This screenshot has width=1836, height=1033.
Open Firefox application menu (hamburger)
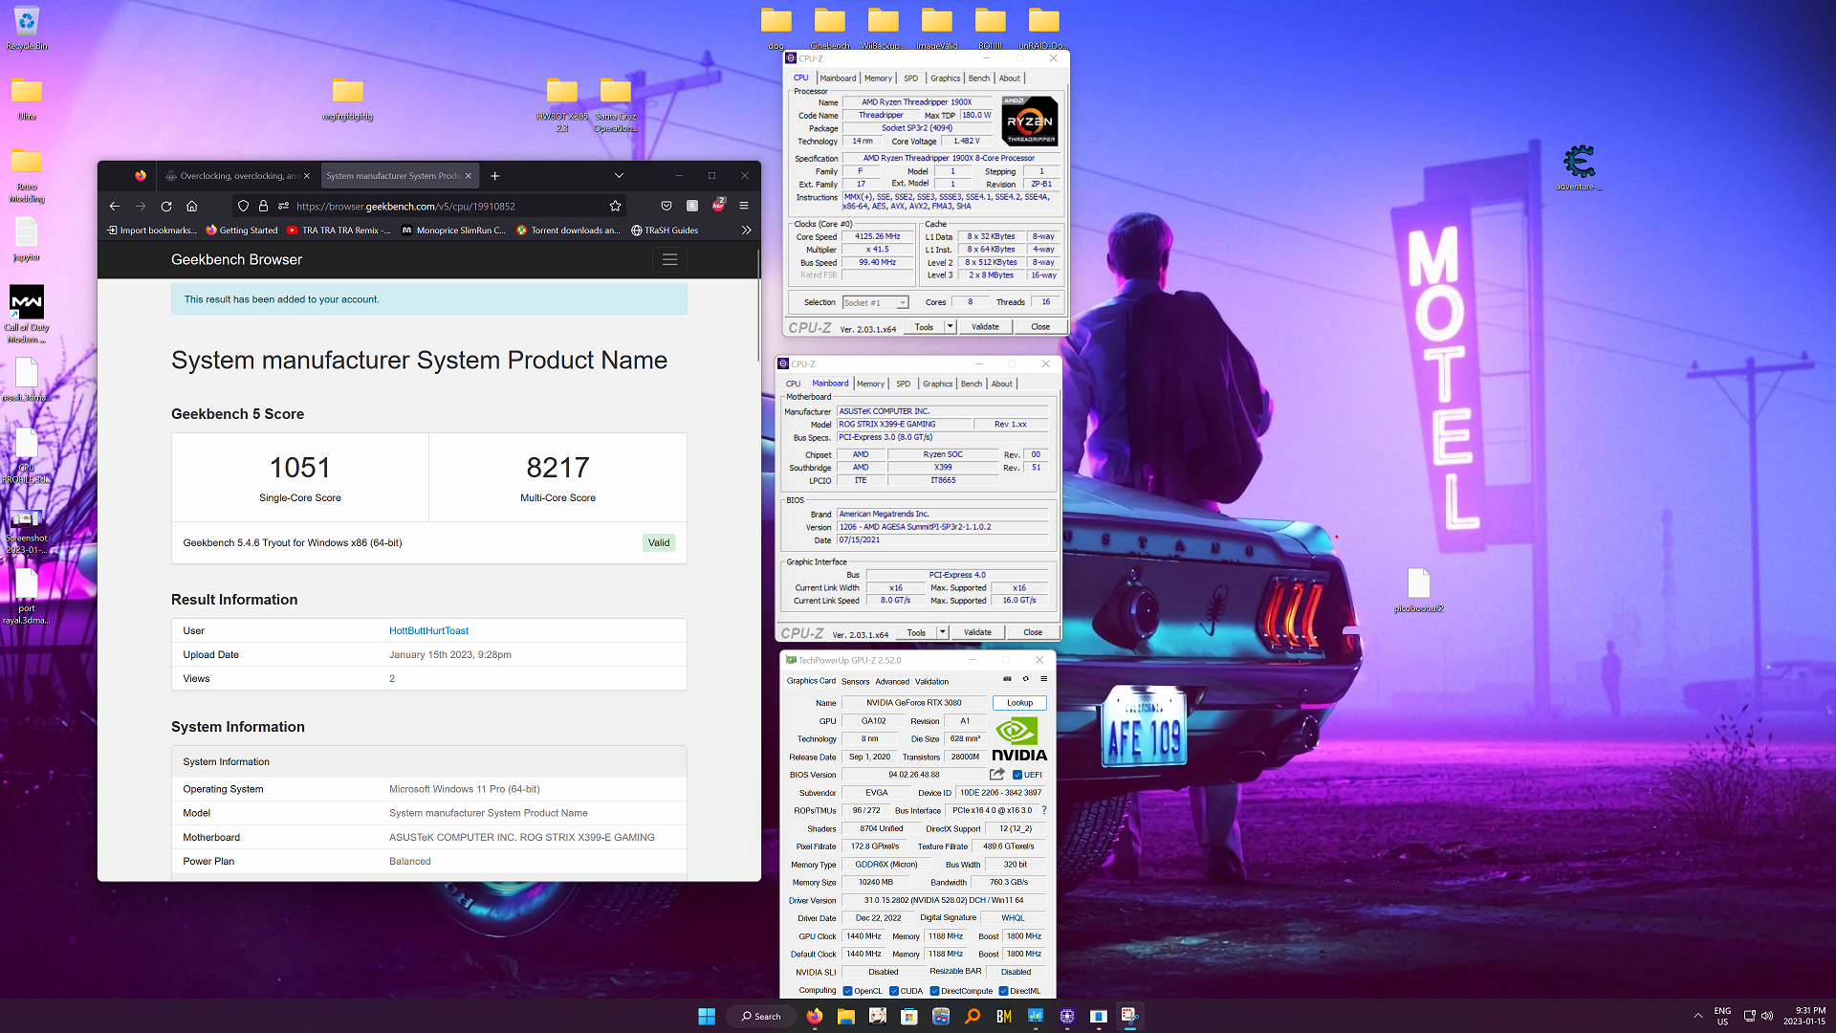[744, 206]
